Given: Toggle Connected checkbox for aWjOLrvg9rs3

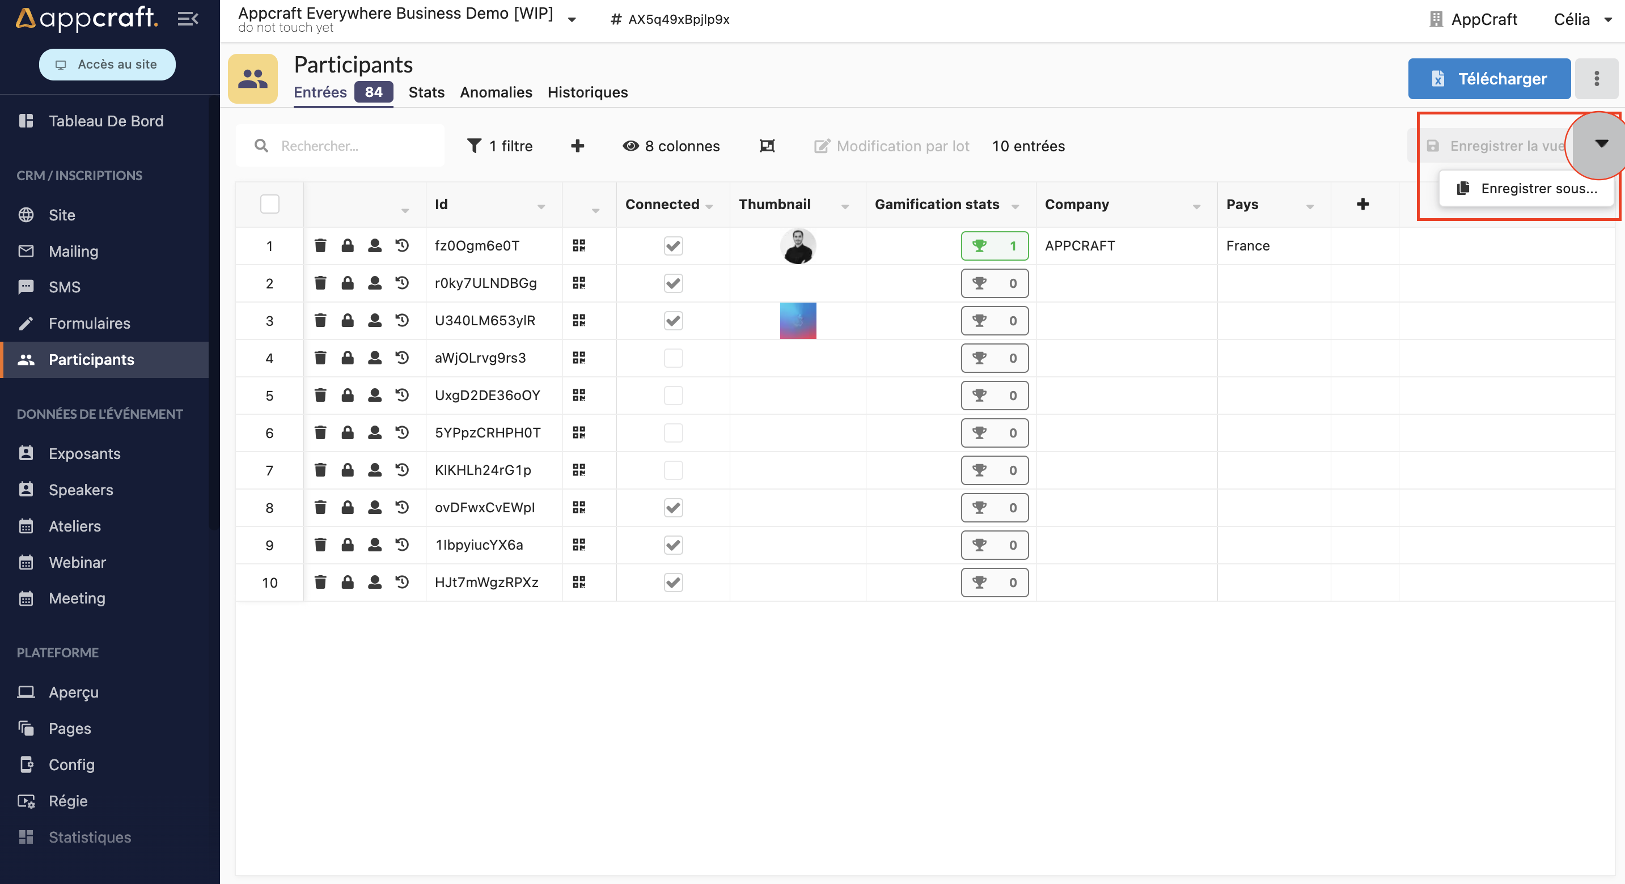Looking at the screenshot, I should pos(673,358).
